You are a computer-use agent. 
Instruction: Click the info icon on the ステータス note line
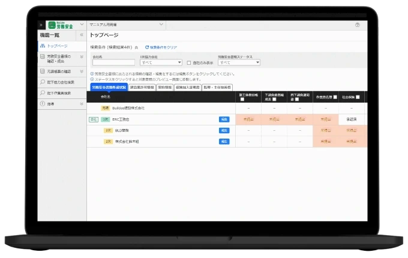pos(92,79)
